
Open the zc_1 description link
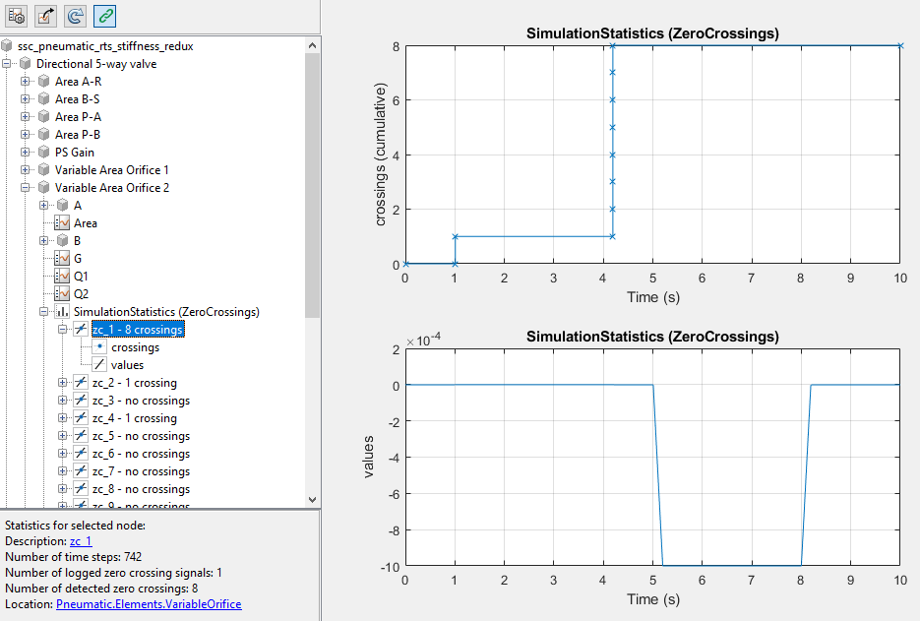pyautogui.click(x=81, y=541)
